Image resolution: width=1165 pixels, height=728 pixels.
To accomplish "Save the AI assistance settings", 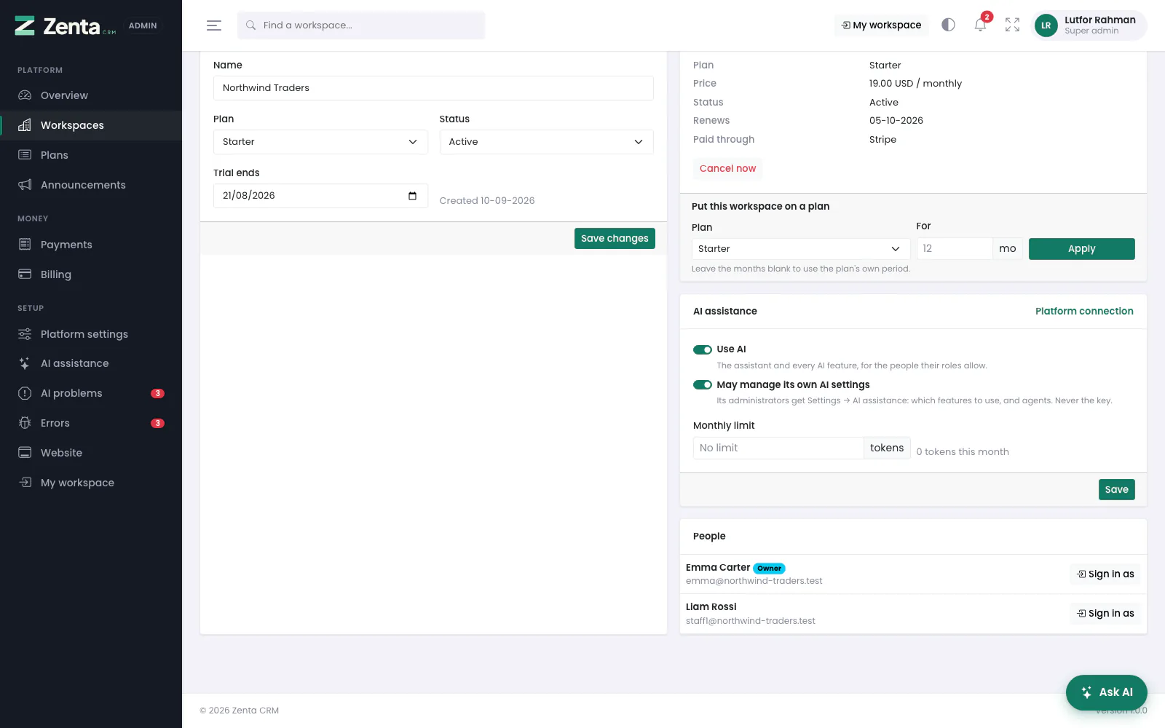I will 1116,490.
